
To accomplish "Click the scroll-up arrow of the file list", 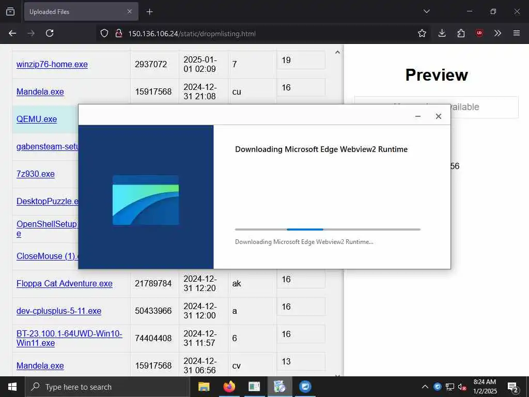I will [x=337, y=52].
